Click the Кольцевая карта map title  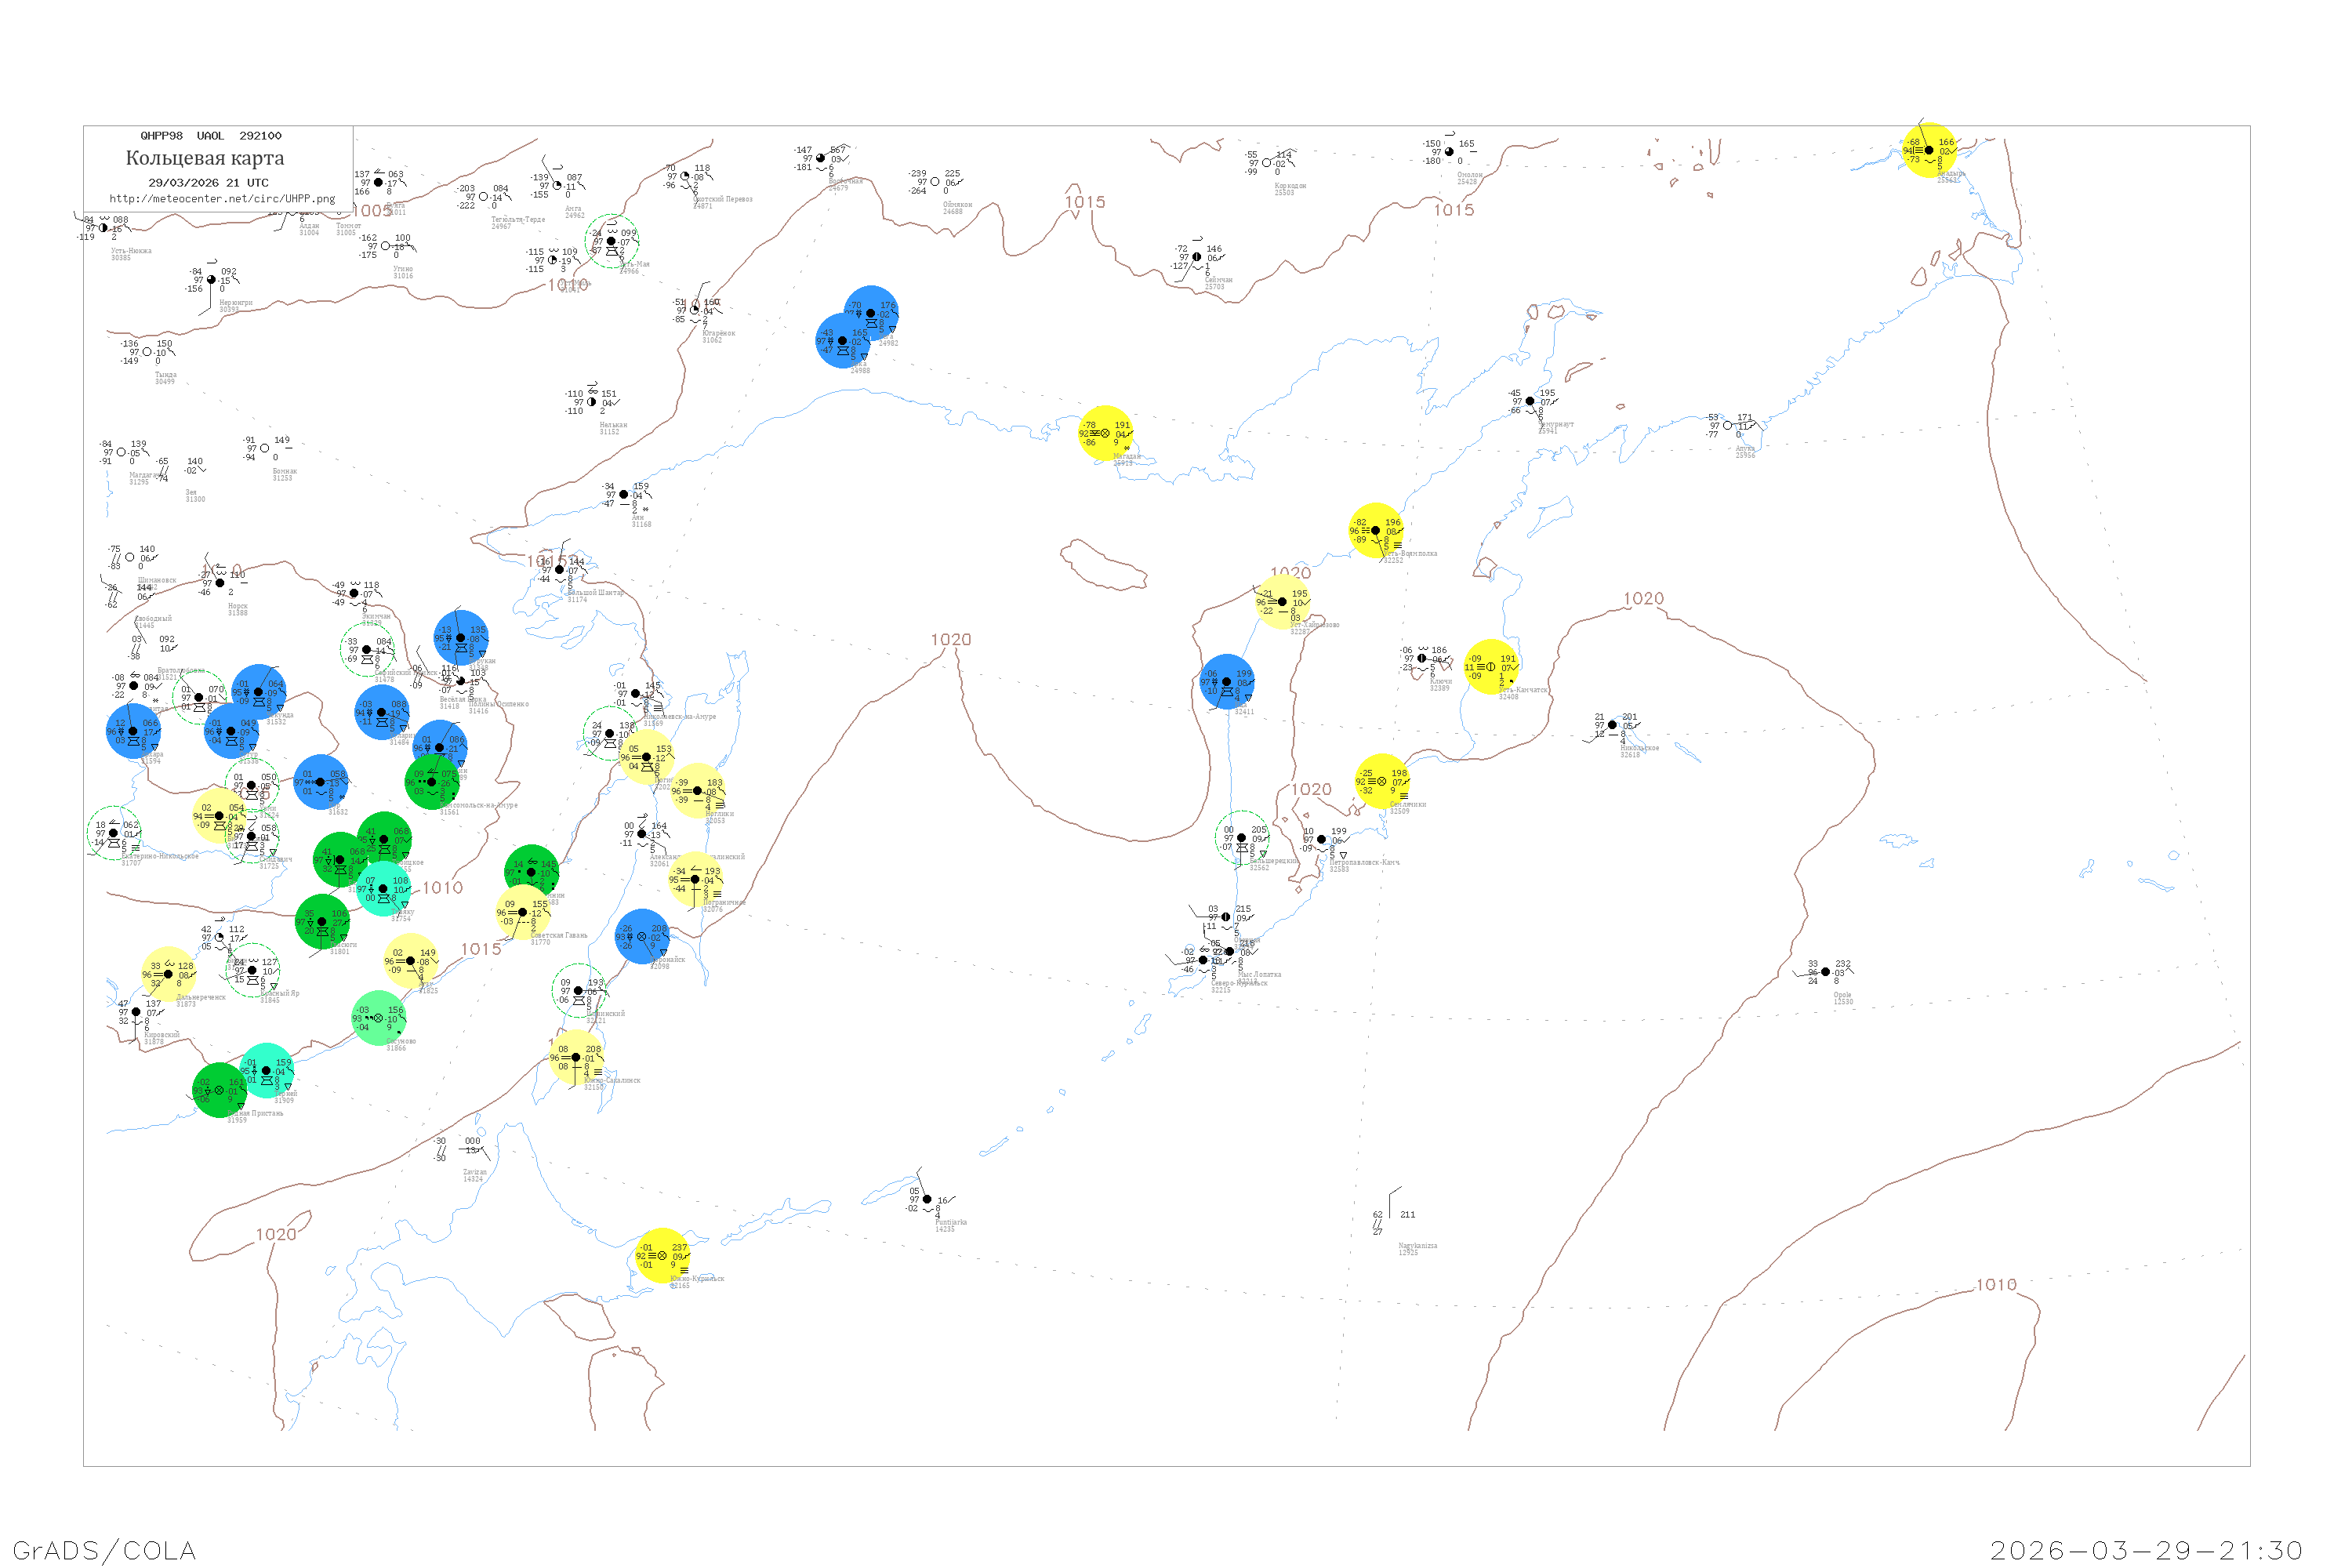point(205,158)
